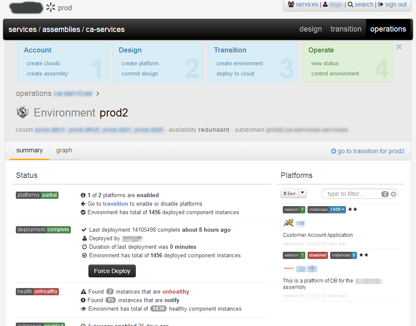Switch to the graph tab
The width and height of the screenshot is (416, 326).
[x=64, y=150]
